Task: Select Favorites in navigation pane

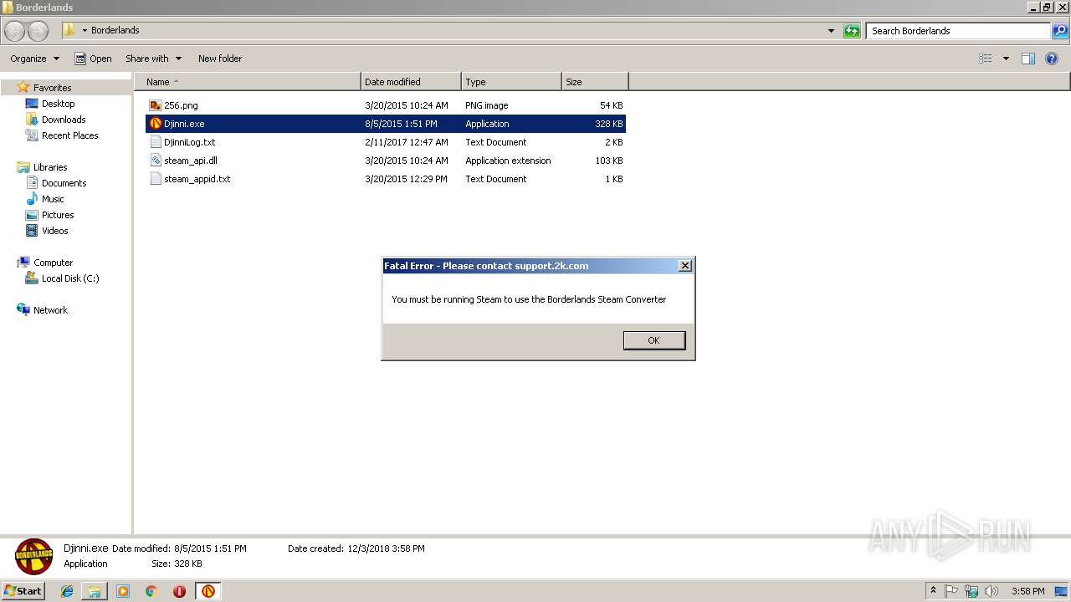Action: [52, 88]
